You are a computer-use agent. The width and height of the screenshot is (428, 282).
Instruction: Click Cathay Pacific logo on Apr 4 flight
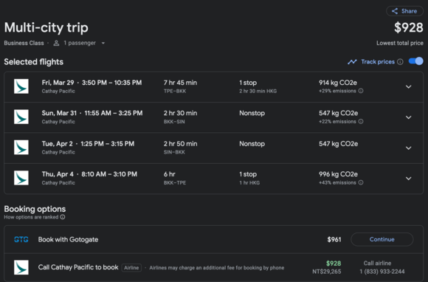point(21,178)
